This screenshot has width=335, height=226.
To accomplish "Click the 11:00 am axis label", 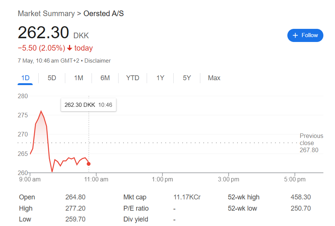I will tap(96, 179).
